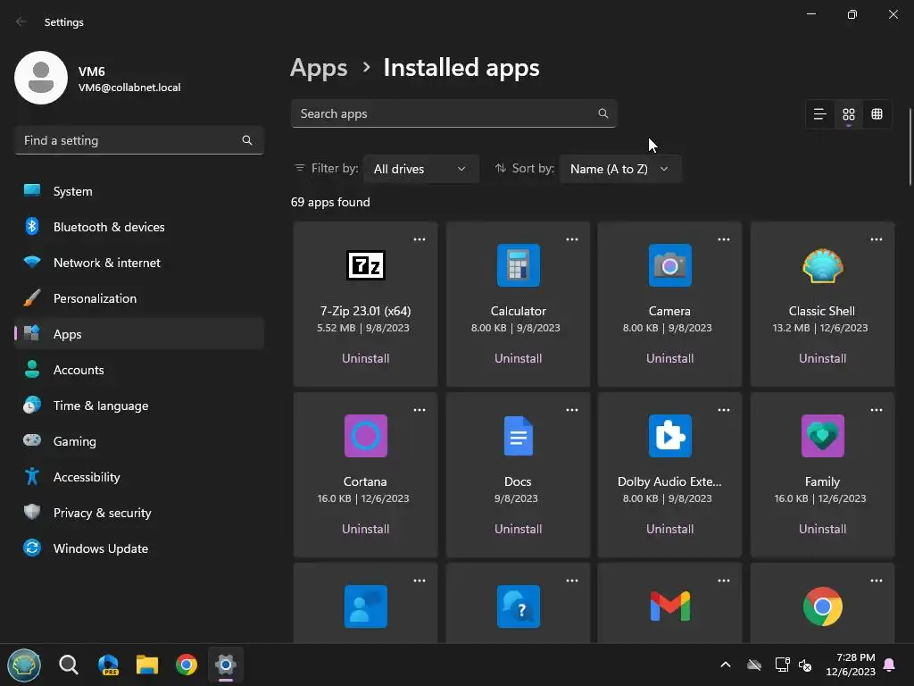Viewport: 914px width, 686px height.
Task: Open more options for Docs
Action: [x=572, y=410]
